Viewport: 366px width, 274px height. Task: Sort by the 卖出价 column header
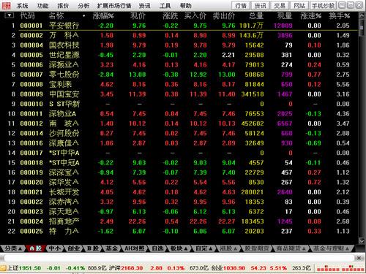point(224,16)
